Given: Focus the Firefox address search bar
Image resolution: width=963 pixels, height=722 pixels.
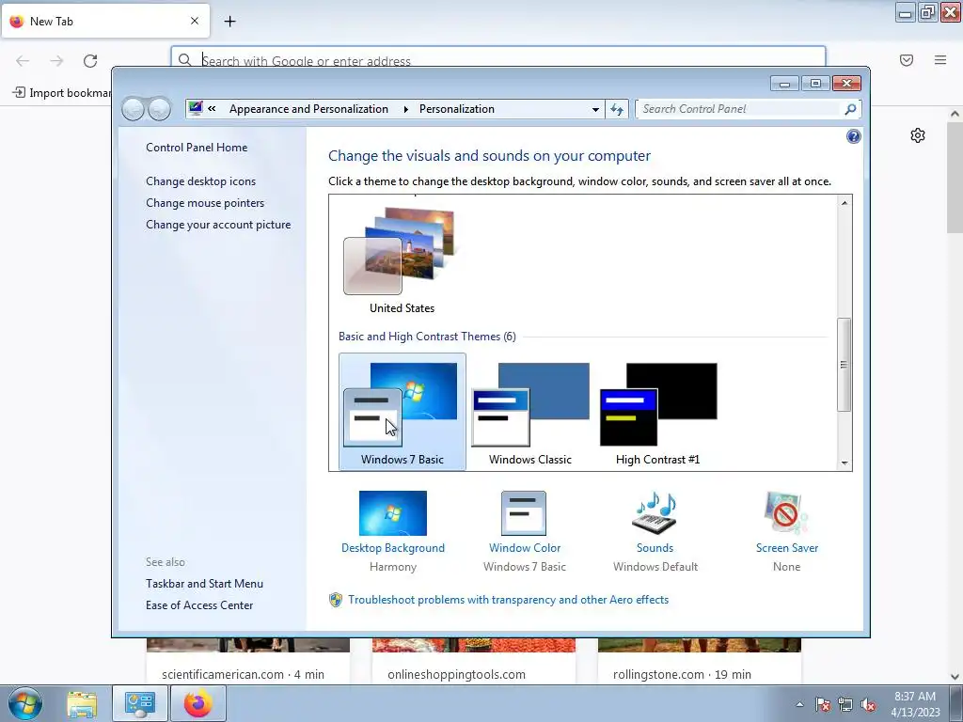Looking at the screenshot, I should coord(498,58).
